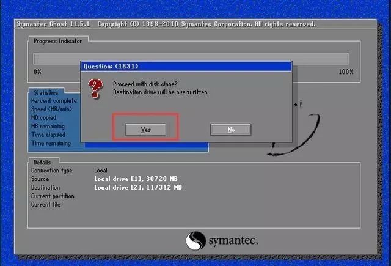Click the 'Local' connection type value
The image size is (391, 266).
pos(101,171)
